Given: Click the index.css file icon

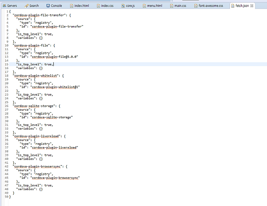Looking at the screenshot, I should click(x=98, y=6).
